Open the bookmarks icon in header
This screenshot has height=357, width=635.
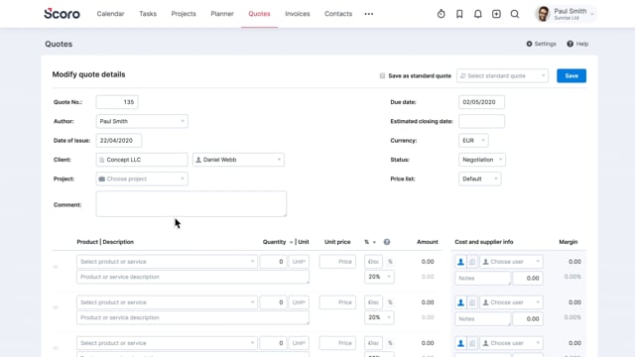(x=459, y=14)
